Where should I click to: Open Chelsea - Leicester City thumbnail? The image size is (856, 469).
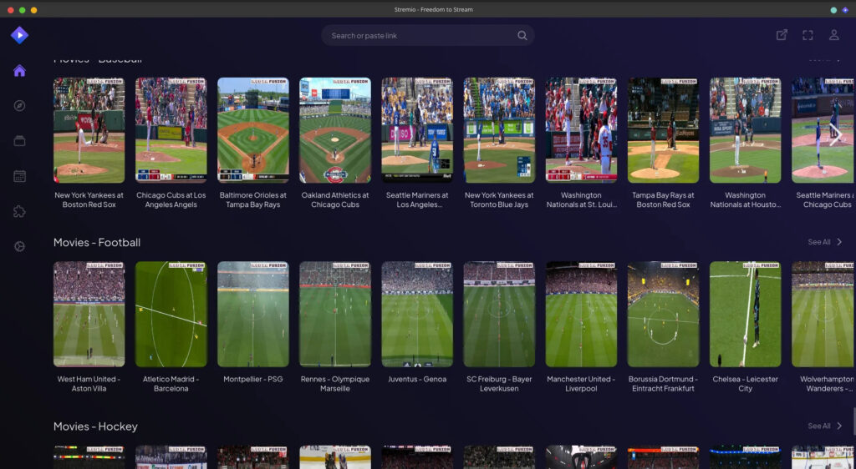coord(745,315)
